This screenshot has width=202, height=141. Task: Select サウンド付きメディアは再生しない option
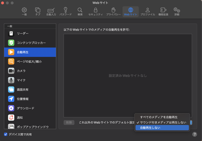[x=163, y=122]
